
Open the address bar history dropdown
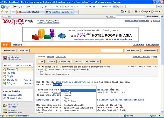[114, 7]
